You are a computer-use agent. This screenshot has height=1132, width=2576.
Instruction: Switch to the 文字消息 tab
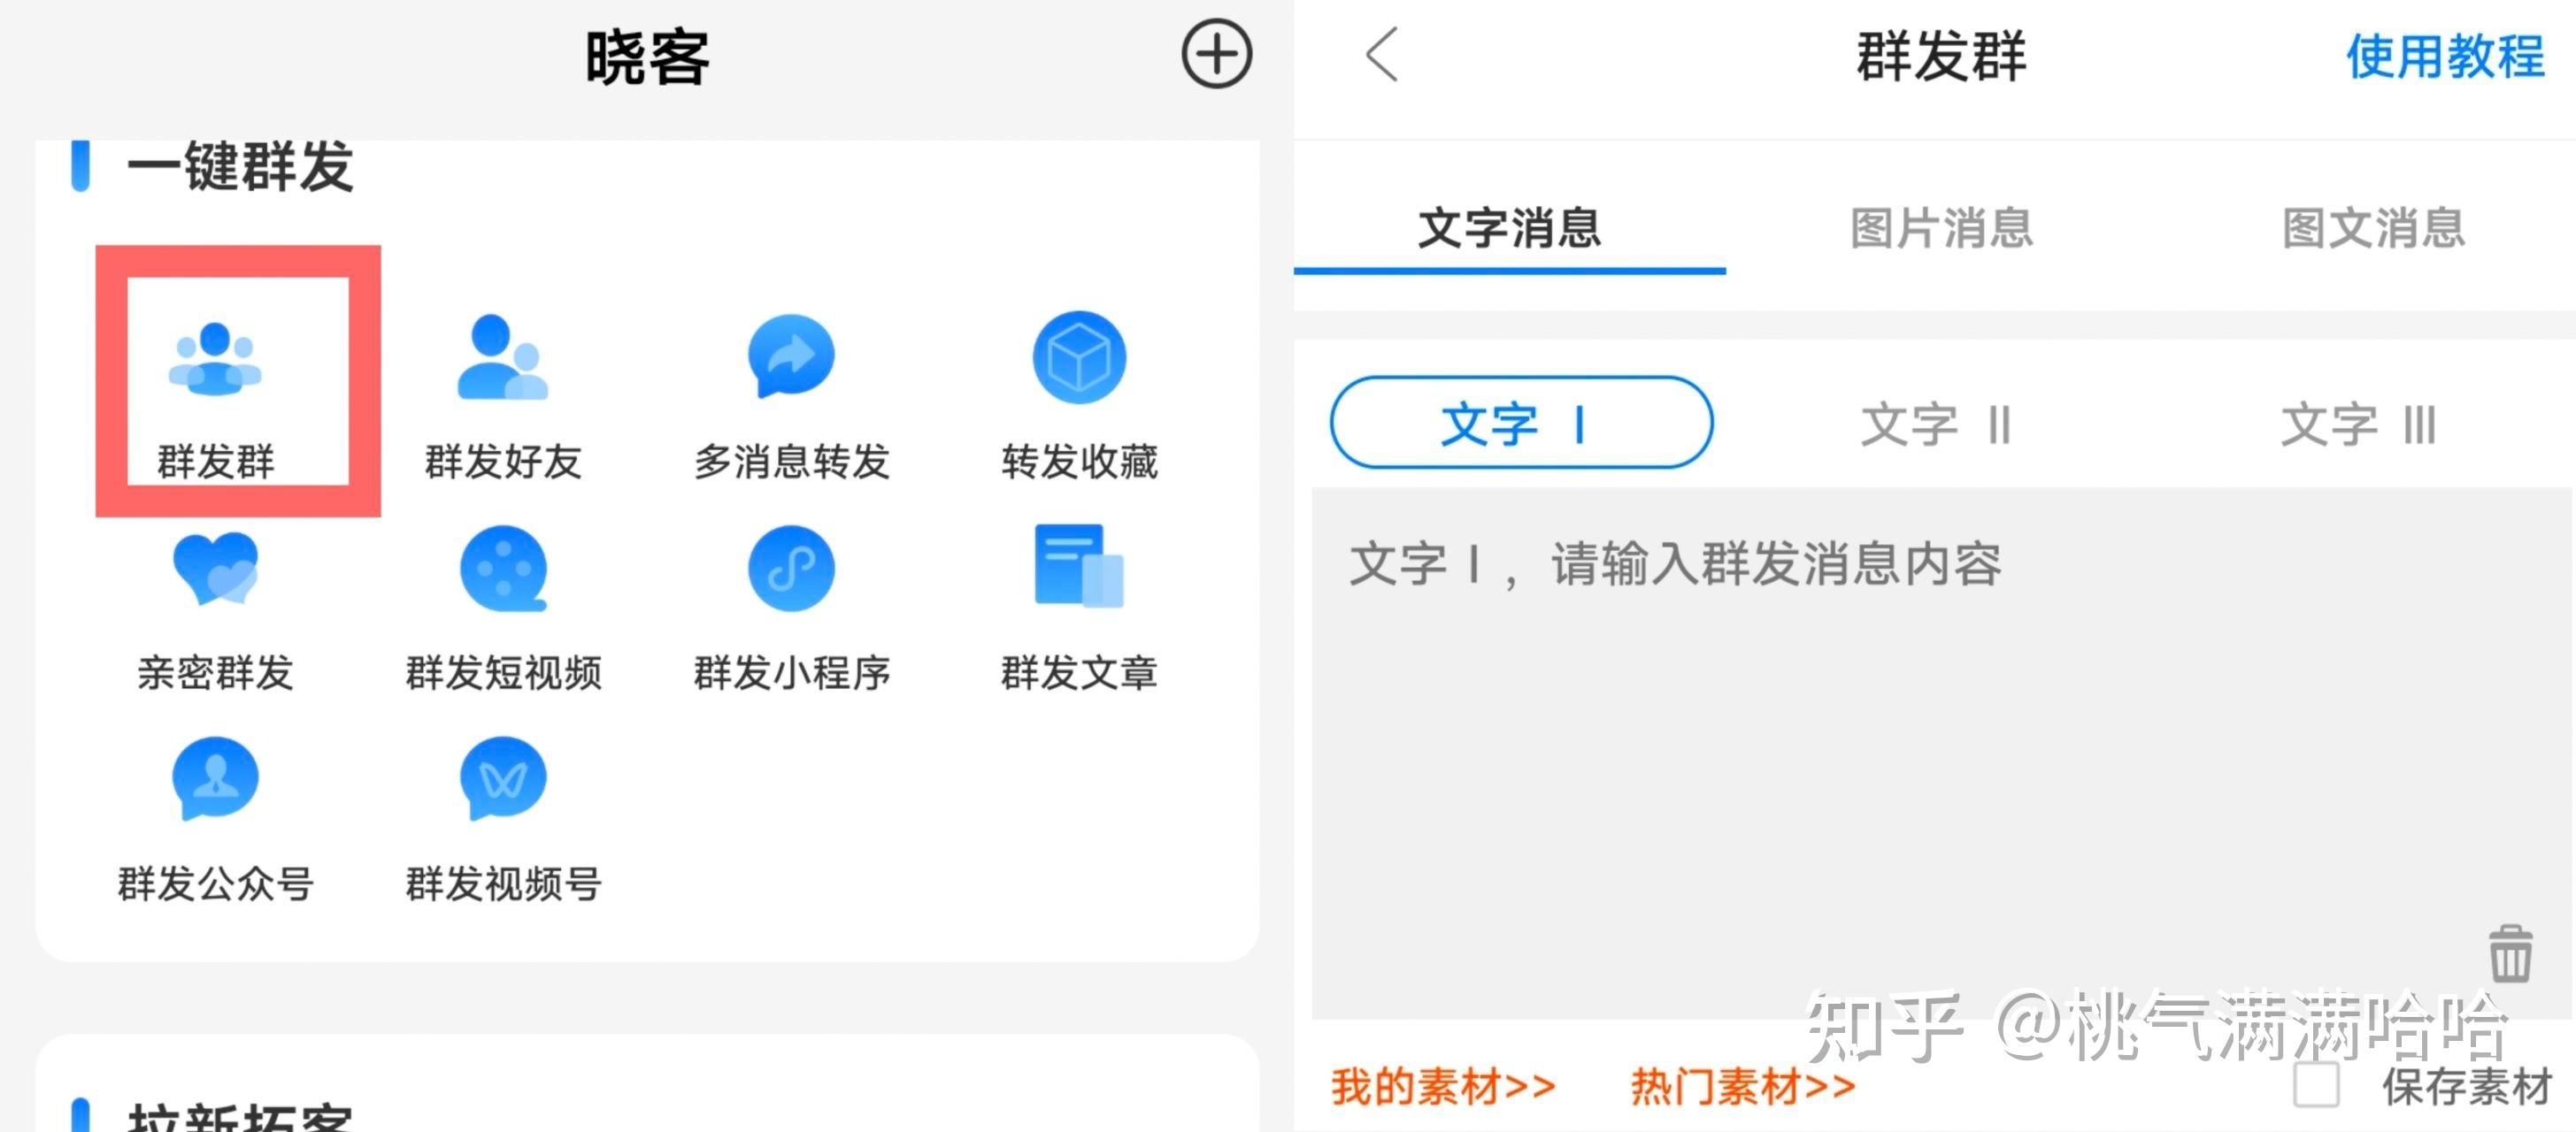(1510, 229)
